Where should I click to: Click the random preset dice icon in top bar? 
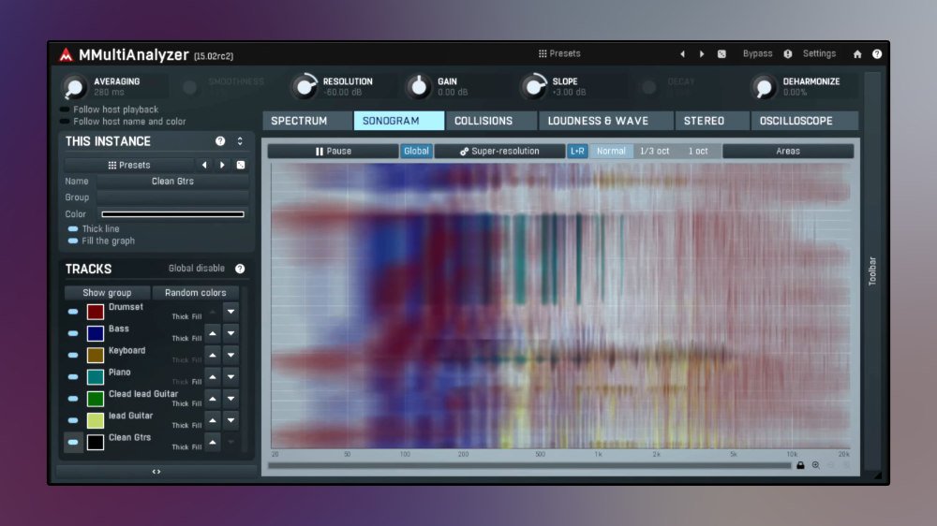coord(721,54)
